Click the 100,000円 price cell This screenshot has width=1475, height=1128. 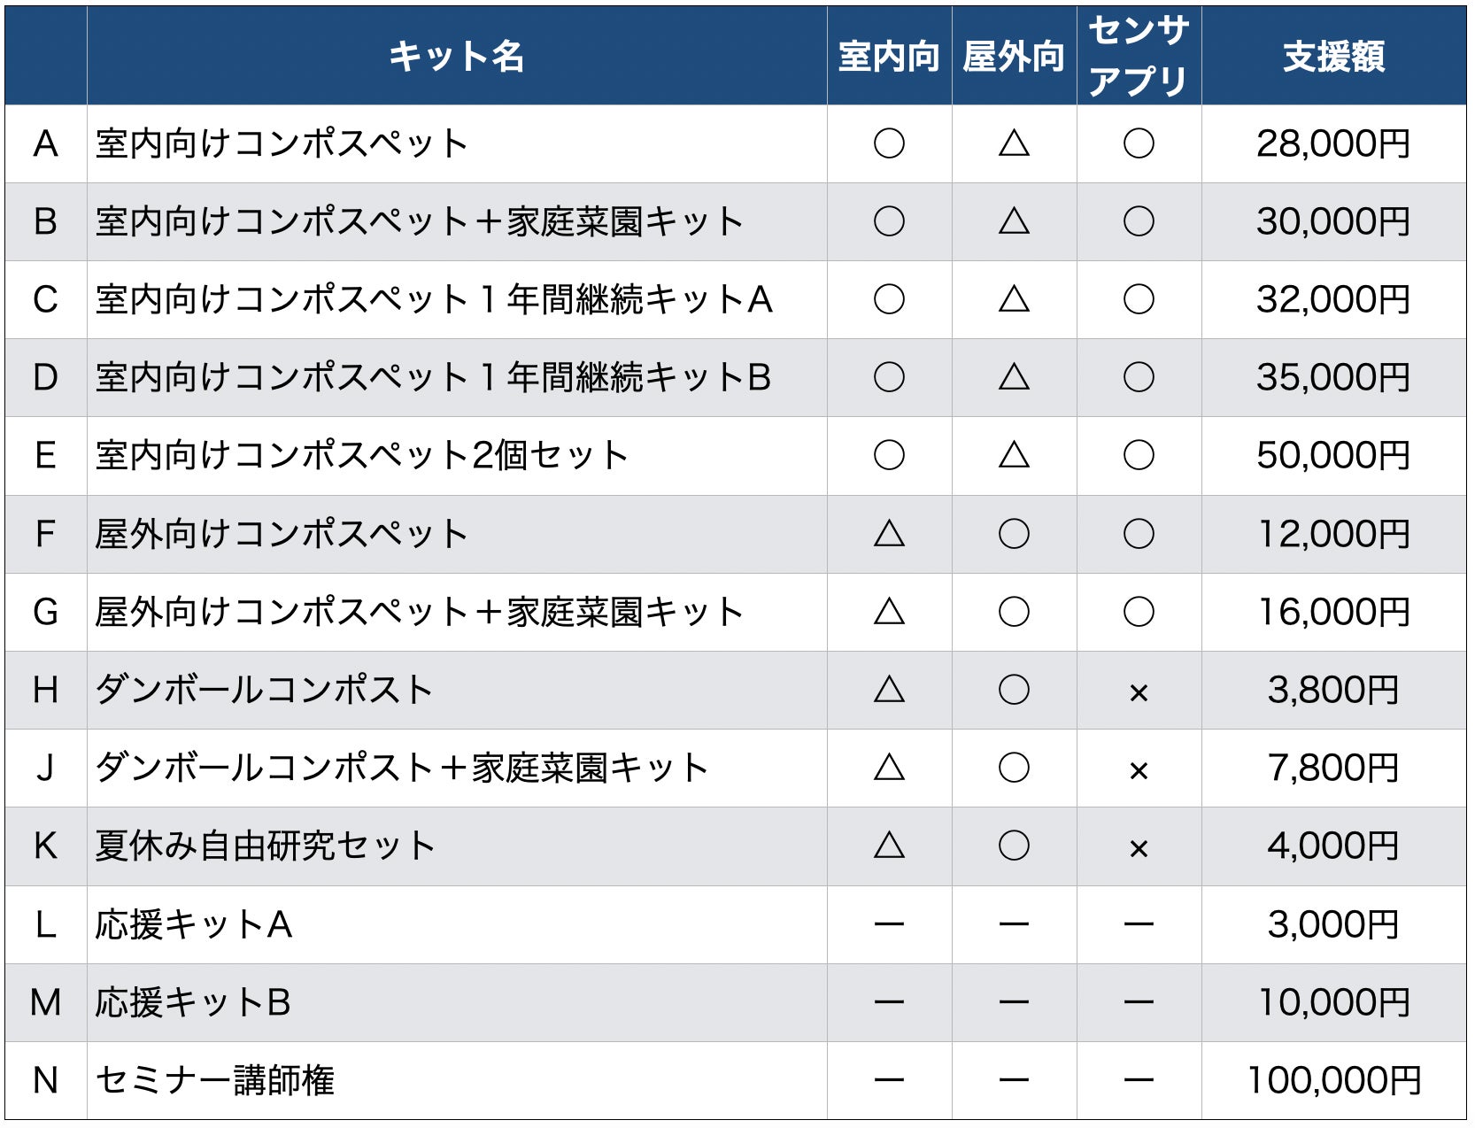[1333, 1081]
